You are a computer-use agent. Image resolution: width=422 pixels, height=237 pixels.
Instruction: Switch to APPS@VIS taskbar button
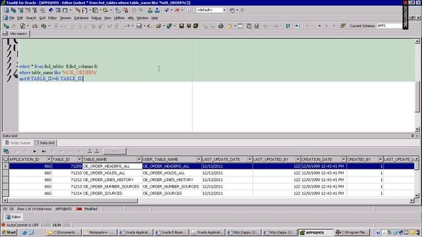click(x=315, y=232)
